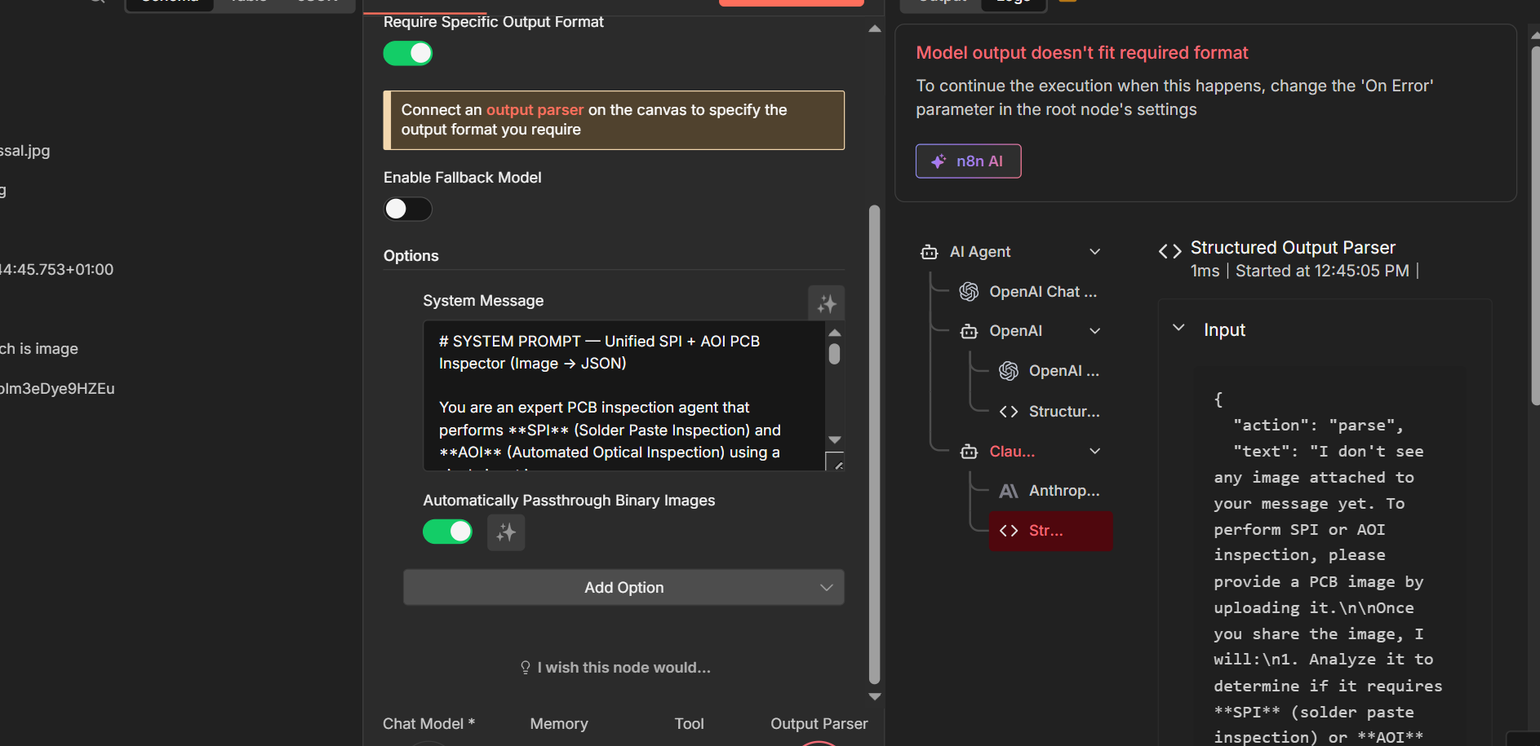Viewport: 1540px width, 746px height.
Task: Click the 'Tool' connector label
Action: pos(690,724)
